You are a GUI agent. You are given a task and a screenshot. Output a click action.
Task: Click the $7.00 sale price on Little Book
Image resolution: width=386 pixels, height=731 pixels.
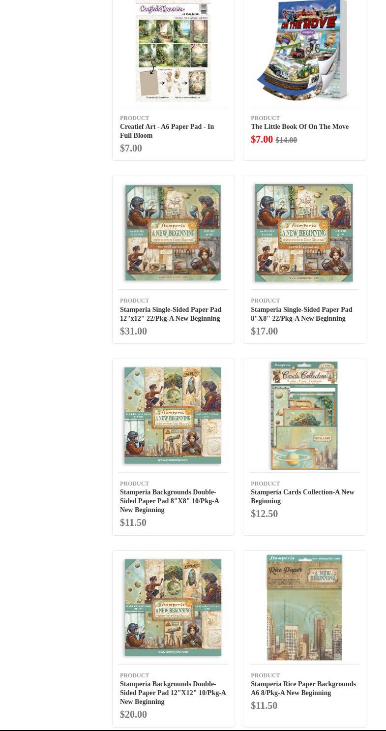coord(262,139)
